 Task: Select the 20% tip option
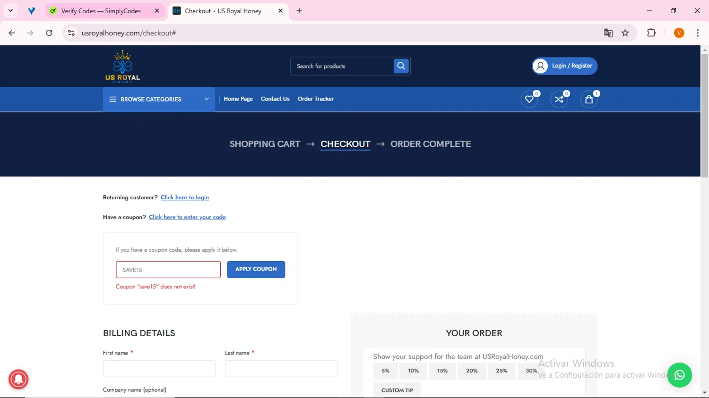pyautogui.click(x=472, y=371)
